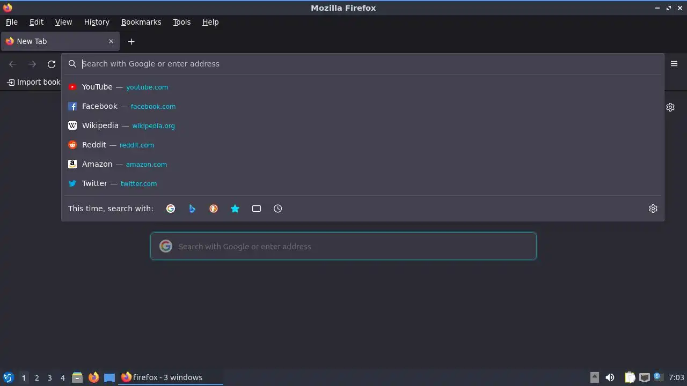Select the firefox - 3 windows taskbar entry

[171, 377]
